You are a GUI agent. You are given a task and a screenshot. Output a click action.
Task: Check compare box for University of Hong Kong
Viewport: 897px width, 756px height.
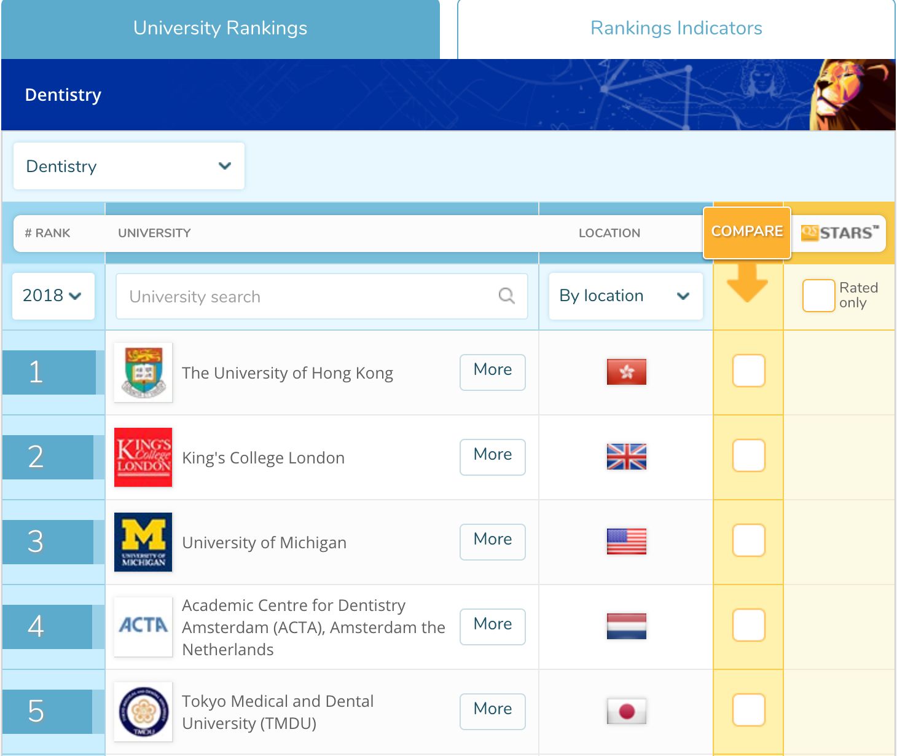(x=748, y=371)
